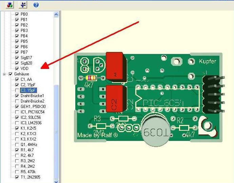
Task: Click the blue axes orientation toolbar icon
Action: coord(23,5)
